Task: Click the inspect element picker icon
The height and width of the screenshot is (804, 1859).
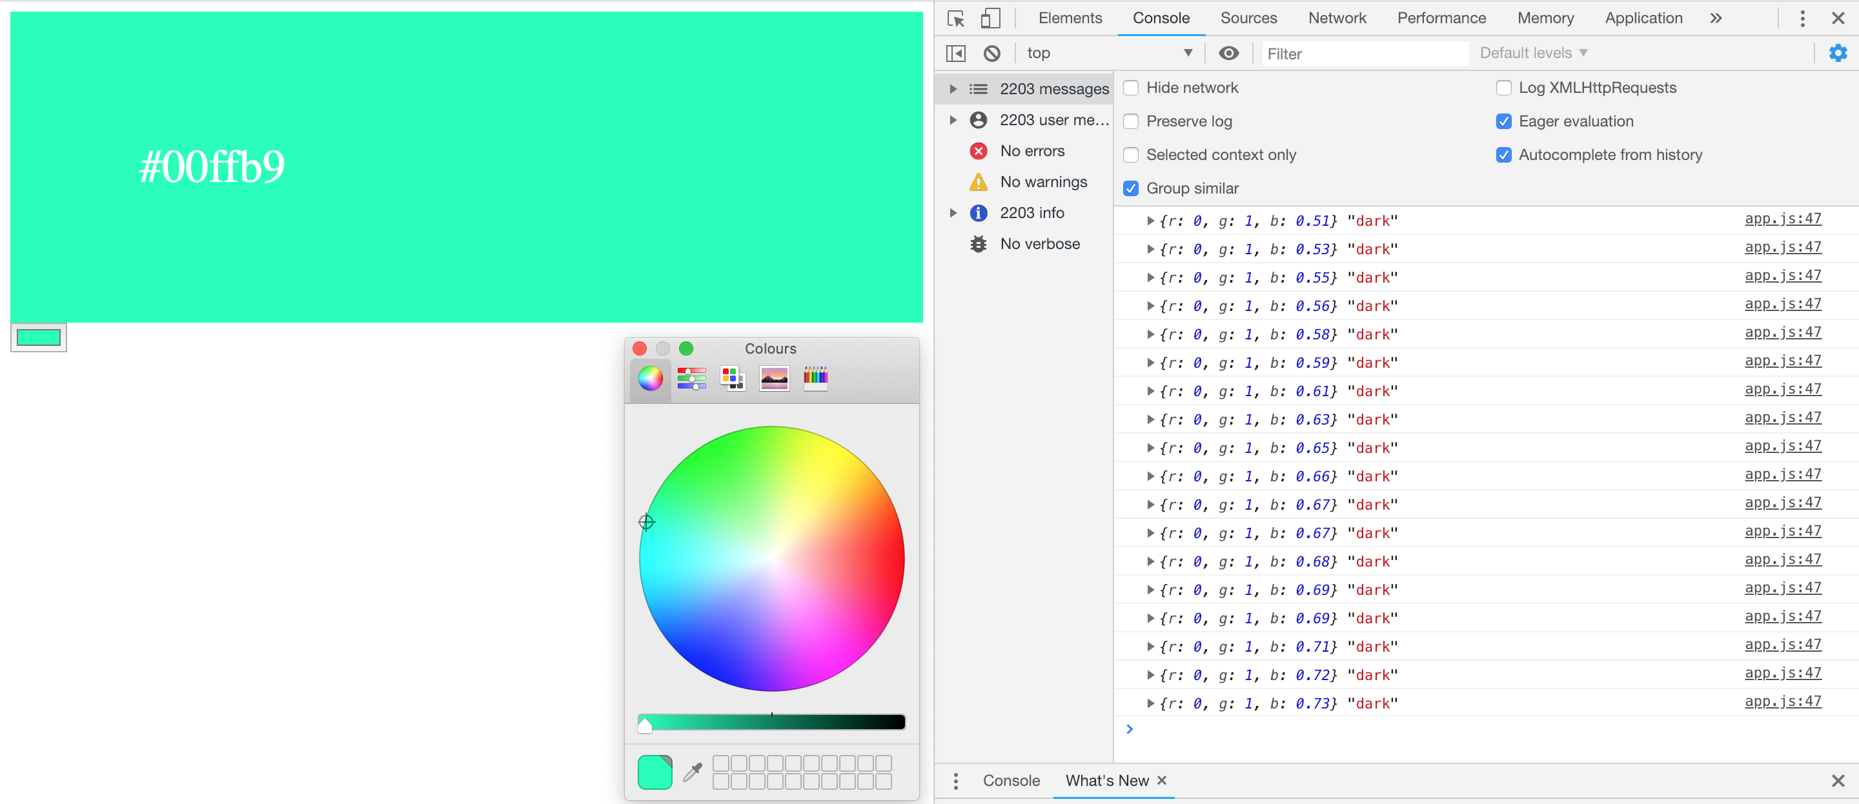Action: [x=956, y=19]
